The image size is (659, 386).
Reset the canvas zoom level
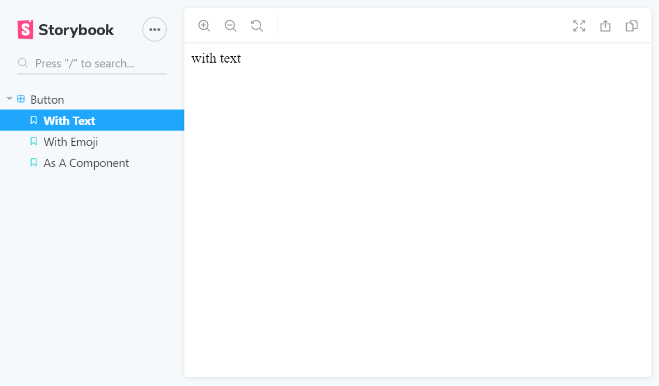[256, 26]
